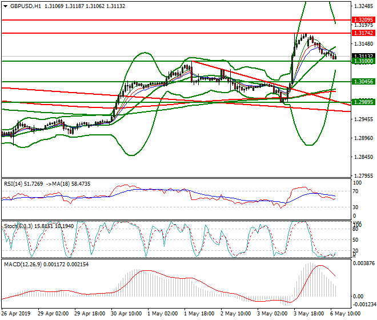Select the MACD 0.003876 axis value
The image size is (377, 320).
pyautogui.click(x=363, y=263)
